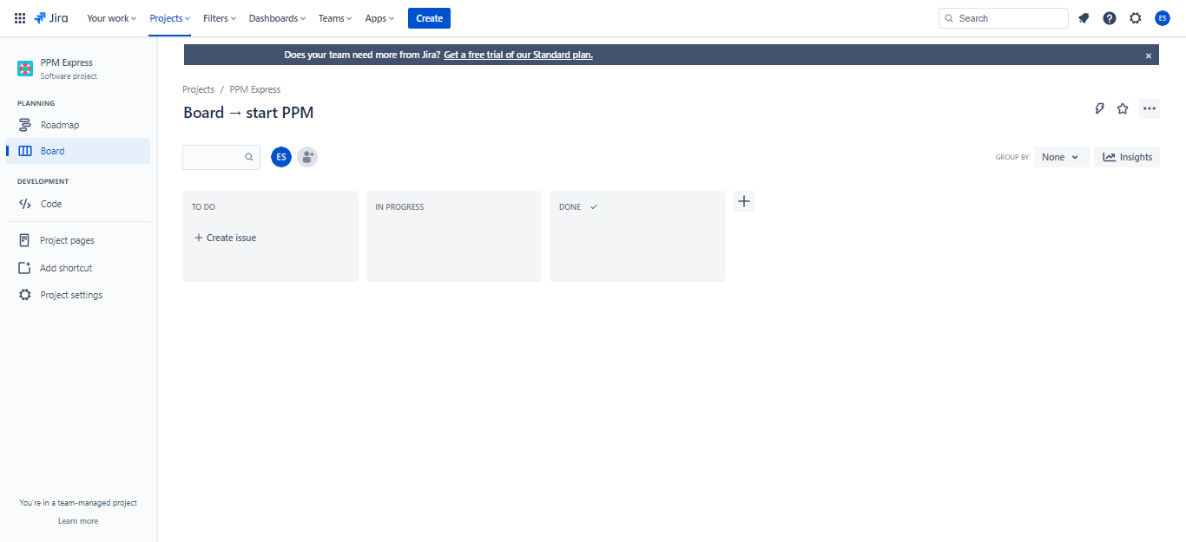Select Board in the sidebar
The width and height of the screenshot is (1186, 542).
[x=78, y=151]
